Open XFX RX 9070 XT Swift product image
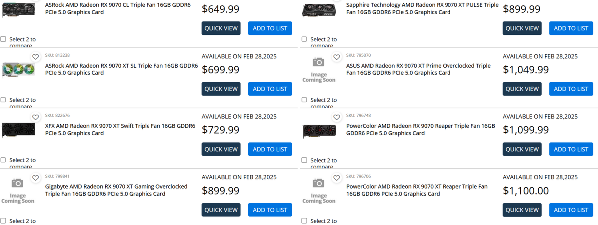The height and width of the screenshot is (225, 598). (x=18, y=130)
